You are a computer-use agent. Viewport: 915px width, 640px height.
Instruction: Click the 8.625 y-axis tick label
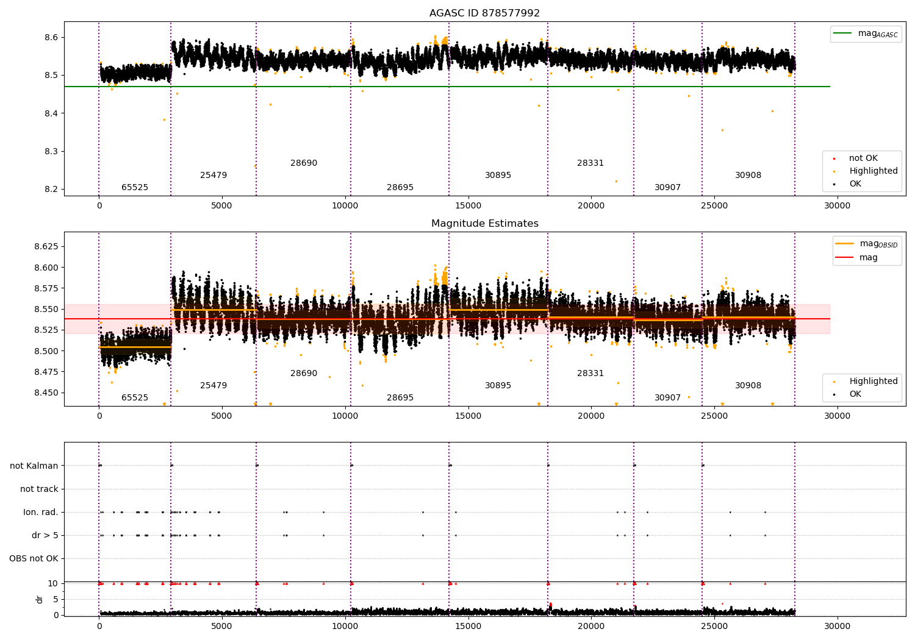(x=46, y=247)
